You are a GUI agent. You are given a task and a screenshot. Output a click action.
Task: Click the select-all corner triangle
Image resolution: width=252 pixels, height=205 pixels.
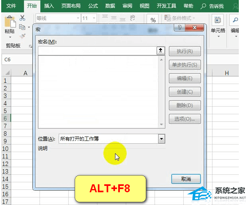[7, 73]
